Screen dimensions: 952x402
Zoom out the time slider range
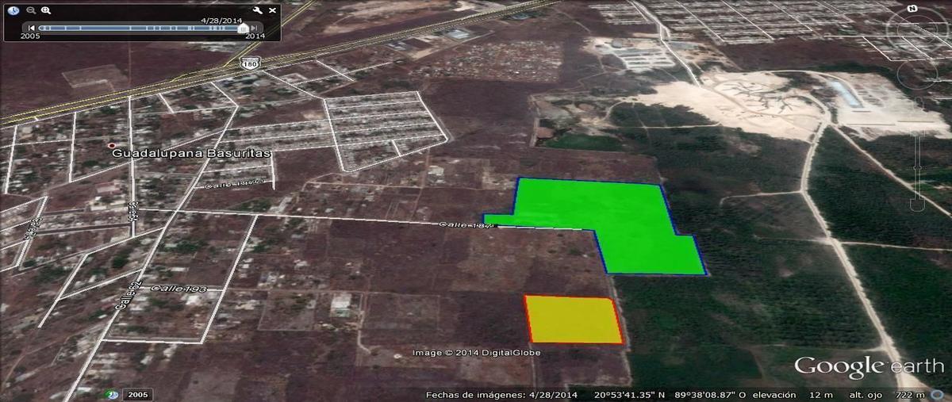click(31, 10)
